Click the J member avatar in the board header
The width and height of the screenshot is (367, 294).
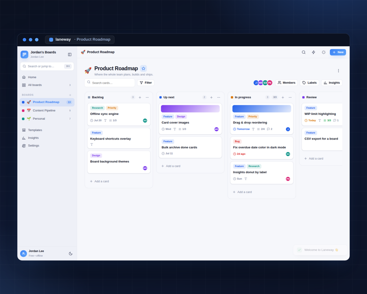pyautogui.click(x=256, y=83)
